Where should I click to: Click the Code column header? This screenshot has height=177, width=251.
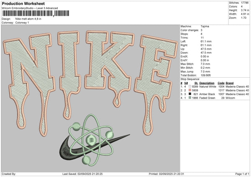coord(221,83)
